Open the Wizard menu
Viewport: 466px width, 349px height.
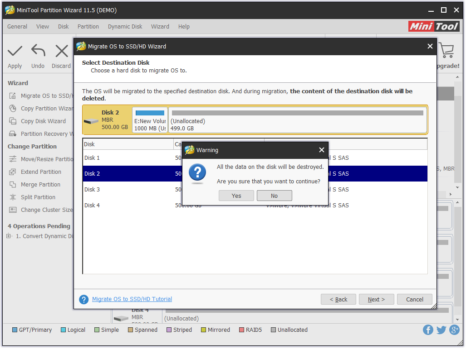click(160, 26)
